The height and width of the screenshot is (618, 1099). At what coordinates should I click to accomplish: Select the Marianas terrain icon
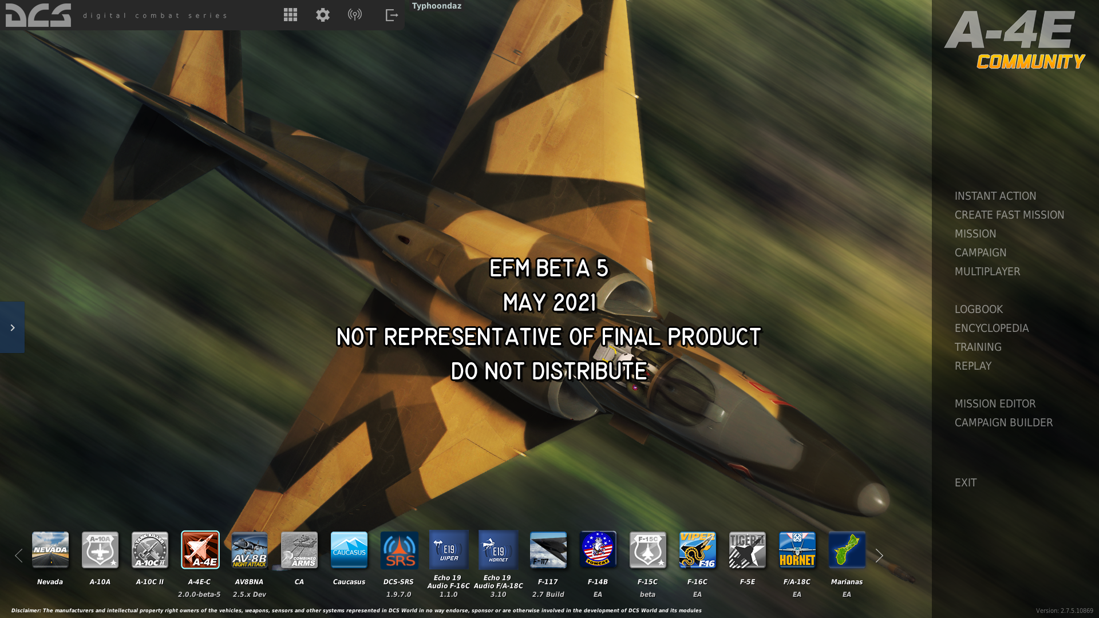[847, 550]
